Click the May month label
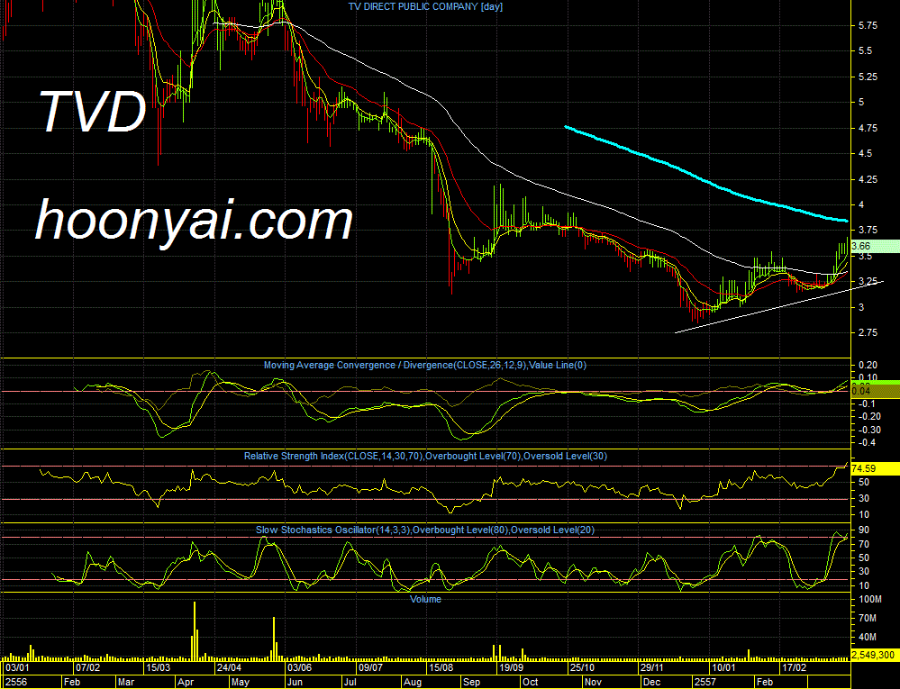Image resolution: width=900 pixels, height=689 pixels. coord(240,682)
